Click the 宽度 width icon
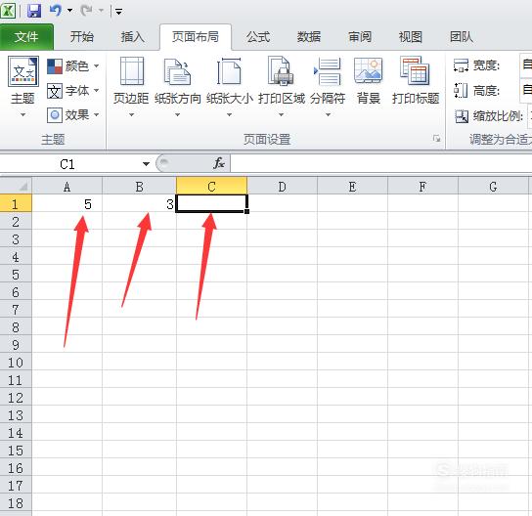Viewport: 532px width, 516px height. (461, 65)
